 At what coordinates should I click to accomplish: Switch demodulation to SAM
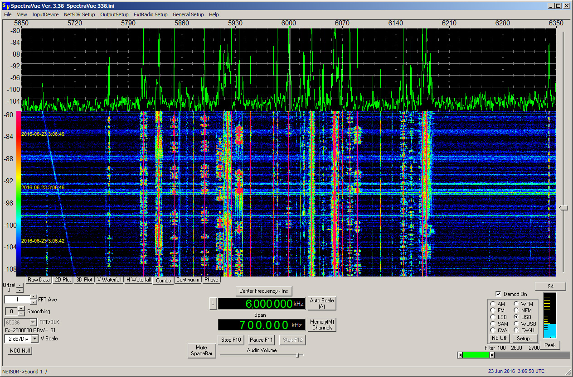pos(493,324)
